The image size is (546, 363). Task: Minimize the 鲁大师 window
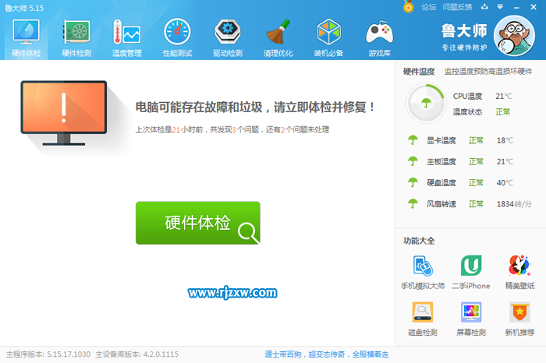click(516, 7)
